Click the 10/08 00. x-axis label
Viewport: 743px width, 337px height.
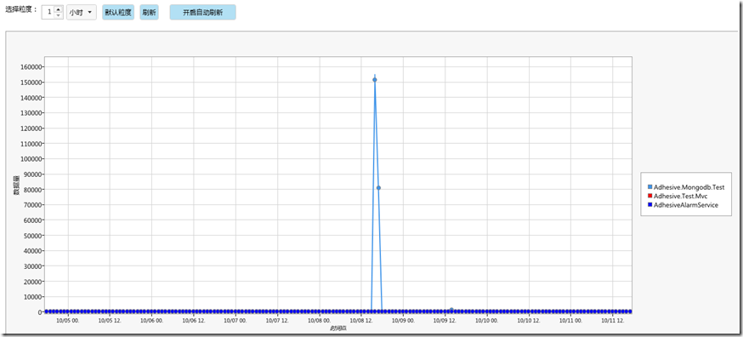320,321
